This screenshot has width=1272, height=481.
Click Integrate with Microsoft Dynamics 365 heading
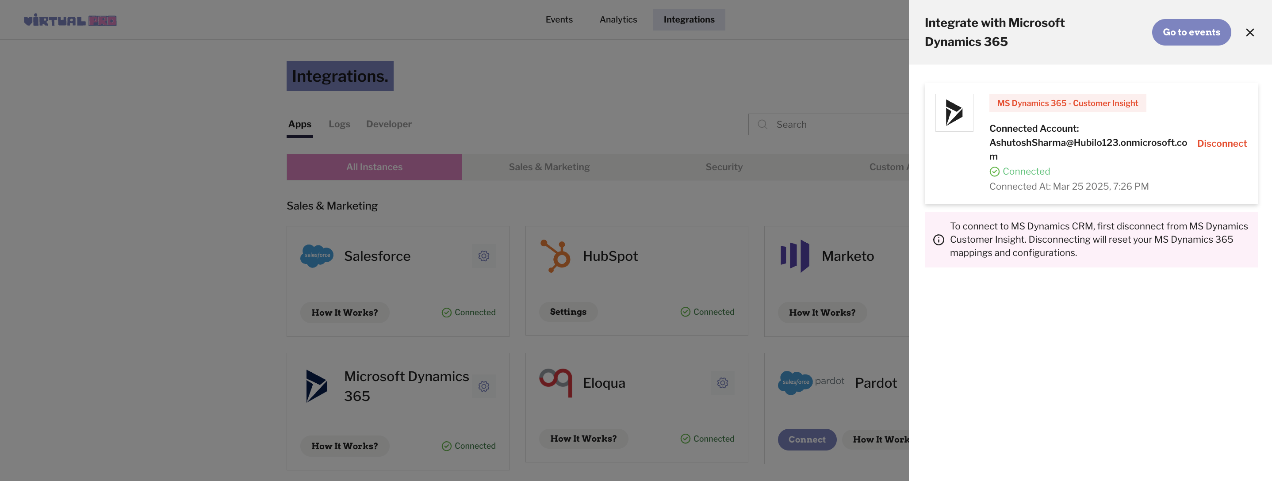point(995,32)
